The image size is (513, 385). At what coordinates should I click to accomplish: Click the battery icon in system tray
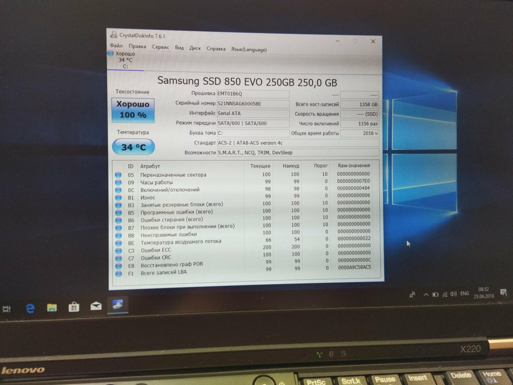coord(435,294)
